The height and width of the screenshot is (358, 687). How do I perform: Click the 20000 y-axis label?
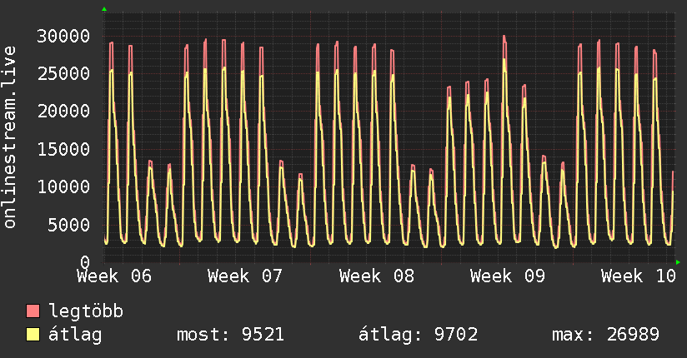(x=63, y=112)
